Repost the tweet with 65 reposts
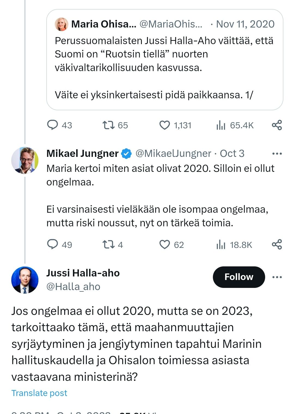This screenshot has width=294, height=414. coord(108,125)
